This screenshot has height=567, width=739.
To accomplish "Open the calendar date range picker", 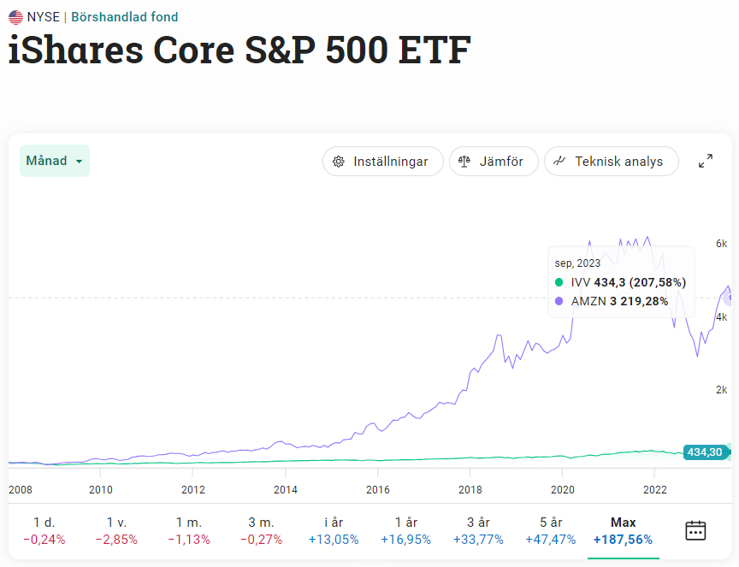I will point(695,530).
